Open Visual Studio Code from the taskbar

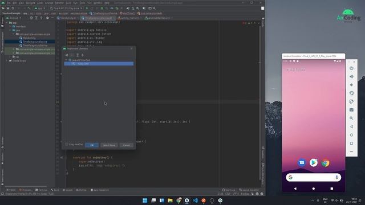[195, 200]
